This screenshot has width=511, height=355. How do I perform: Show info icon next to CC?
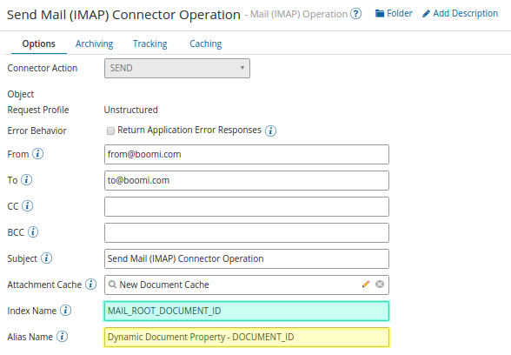[x=28, y=206]
